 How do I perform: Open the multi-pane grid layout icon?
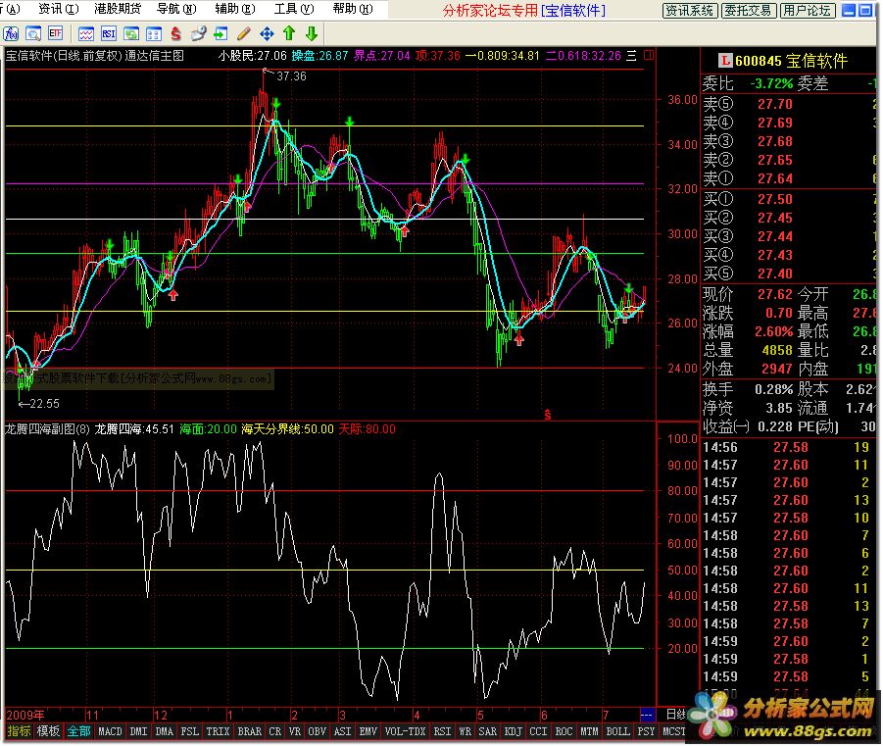click(x=154, y=33)
